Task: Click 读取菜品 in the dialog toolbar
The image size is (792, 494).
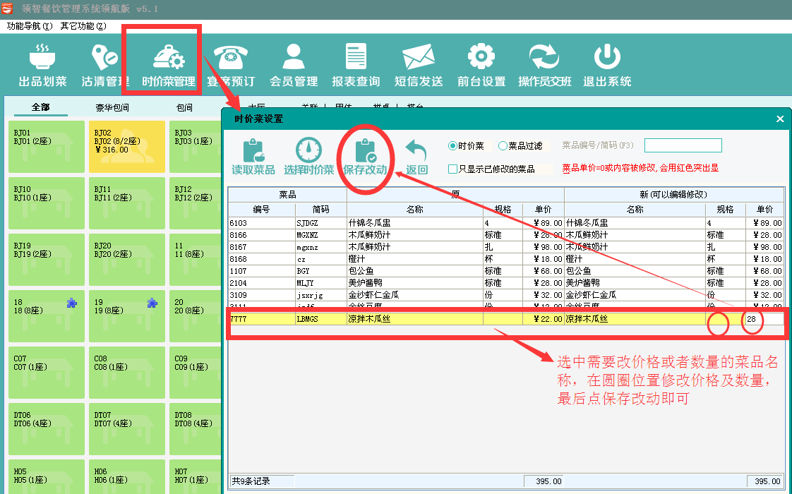Action: 253,157
